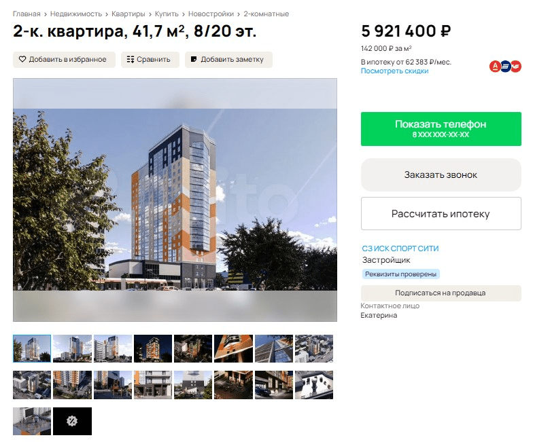Click the heart icon to add to favorites

point(22,60)
